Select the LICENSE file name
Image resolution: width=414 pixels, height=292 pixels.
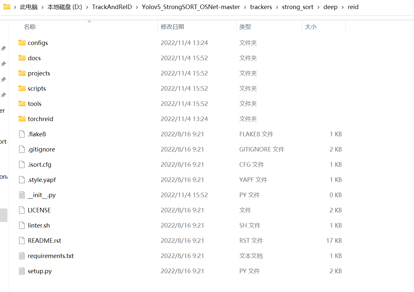(x=39, y=210)
